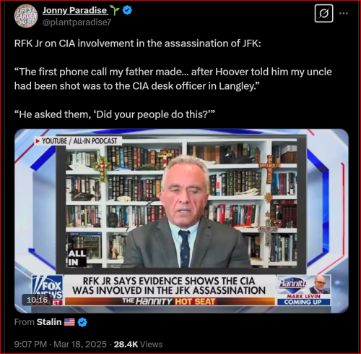Click Jonny Paradise's profile avatar
The image size is (361, 354).
tap(26, 16)
